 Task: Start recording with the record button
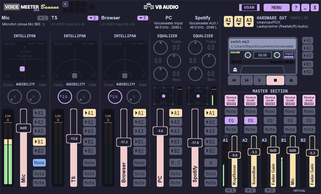pos(291,80)
